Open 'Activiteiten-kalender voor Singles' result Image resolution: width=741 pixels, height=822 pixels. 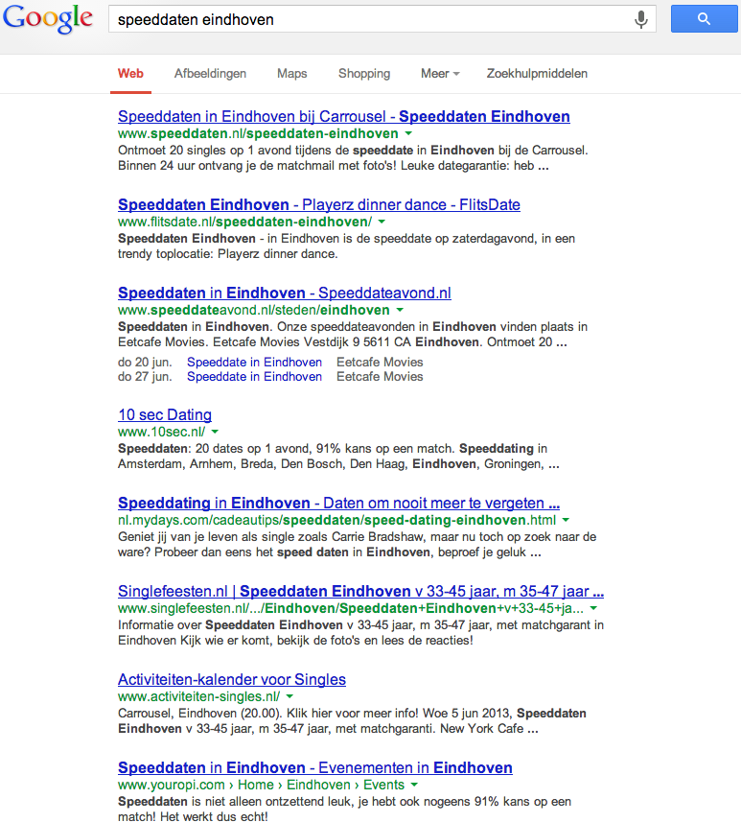tap(232, 679)
